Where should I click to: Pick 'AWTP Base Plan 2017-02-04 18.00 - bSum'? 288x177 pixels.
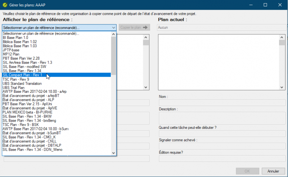click(x=57, y=129)
